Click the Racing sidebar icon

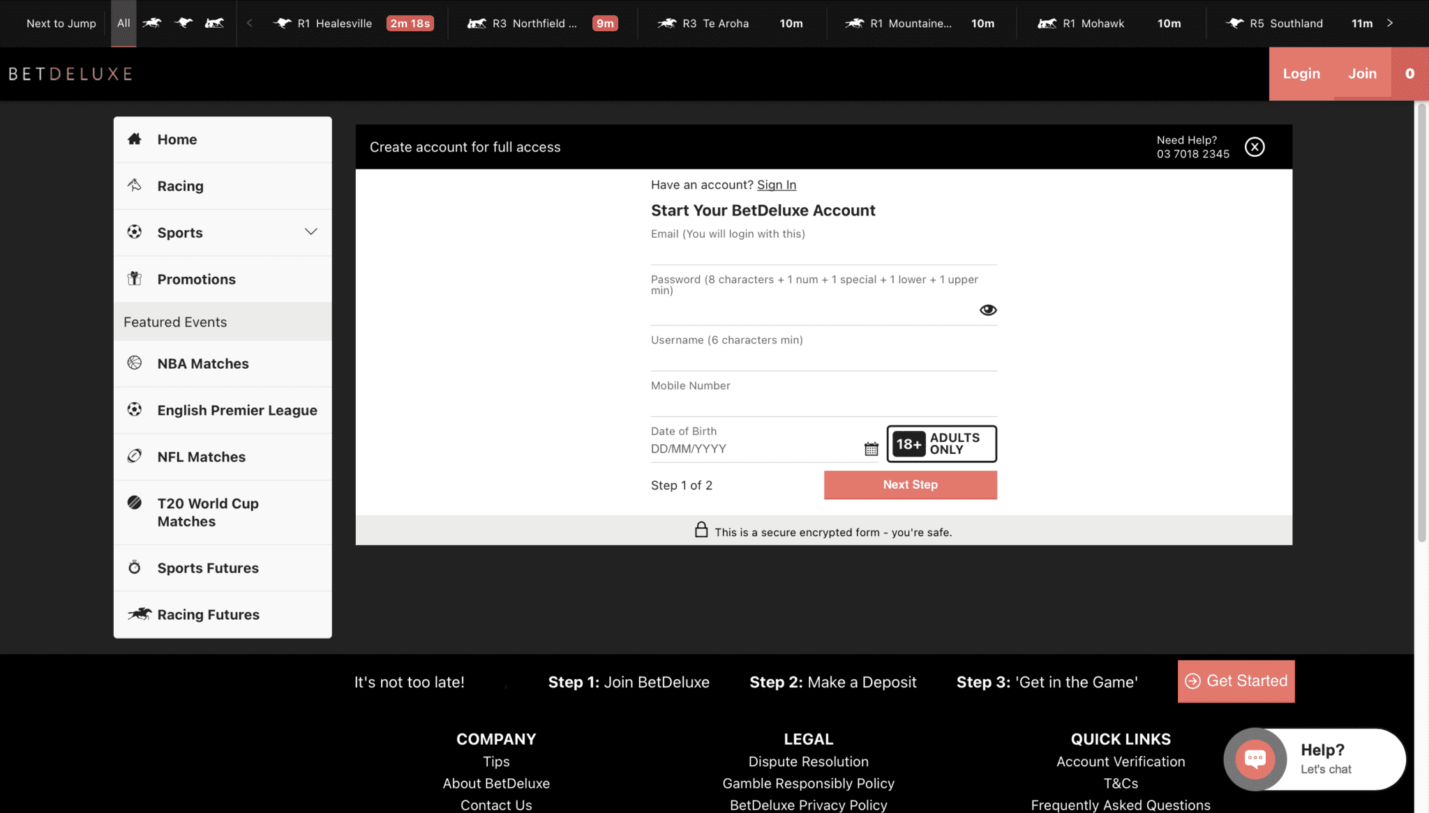coord(135,185)
